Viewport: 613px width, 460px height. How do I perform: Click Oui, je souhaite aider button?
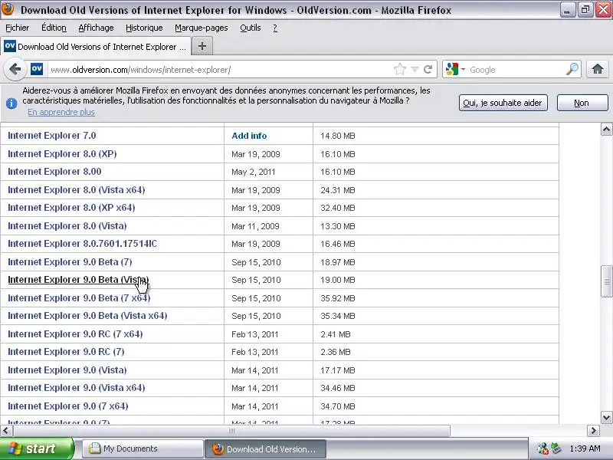pos(503,103)
